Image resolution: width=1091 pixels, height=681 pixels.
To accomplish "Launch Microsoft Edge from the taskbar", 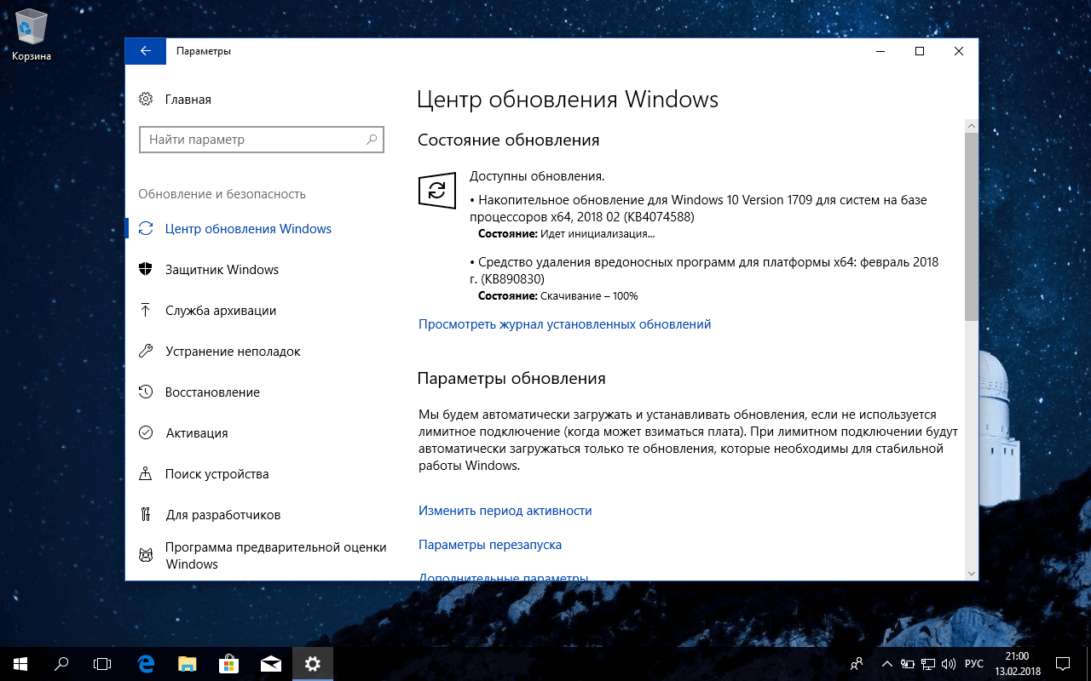I will (x=145, y=664).
